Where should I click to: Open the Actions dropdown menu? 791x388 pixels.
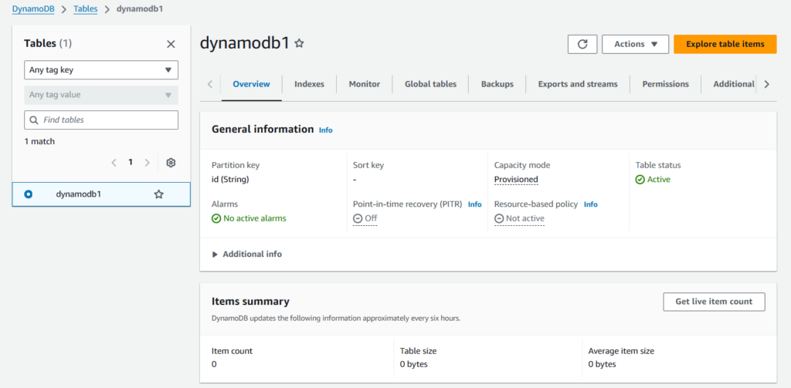pyautogui.click(x=635, y=44)
